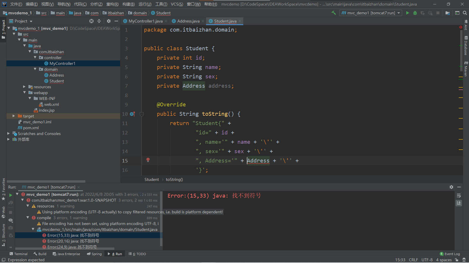Toggle the Maven tool window
The height and width of the screenshot is (263, 469).
[466, 69]
